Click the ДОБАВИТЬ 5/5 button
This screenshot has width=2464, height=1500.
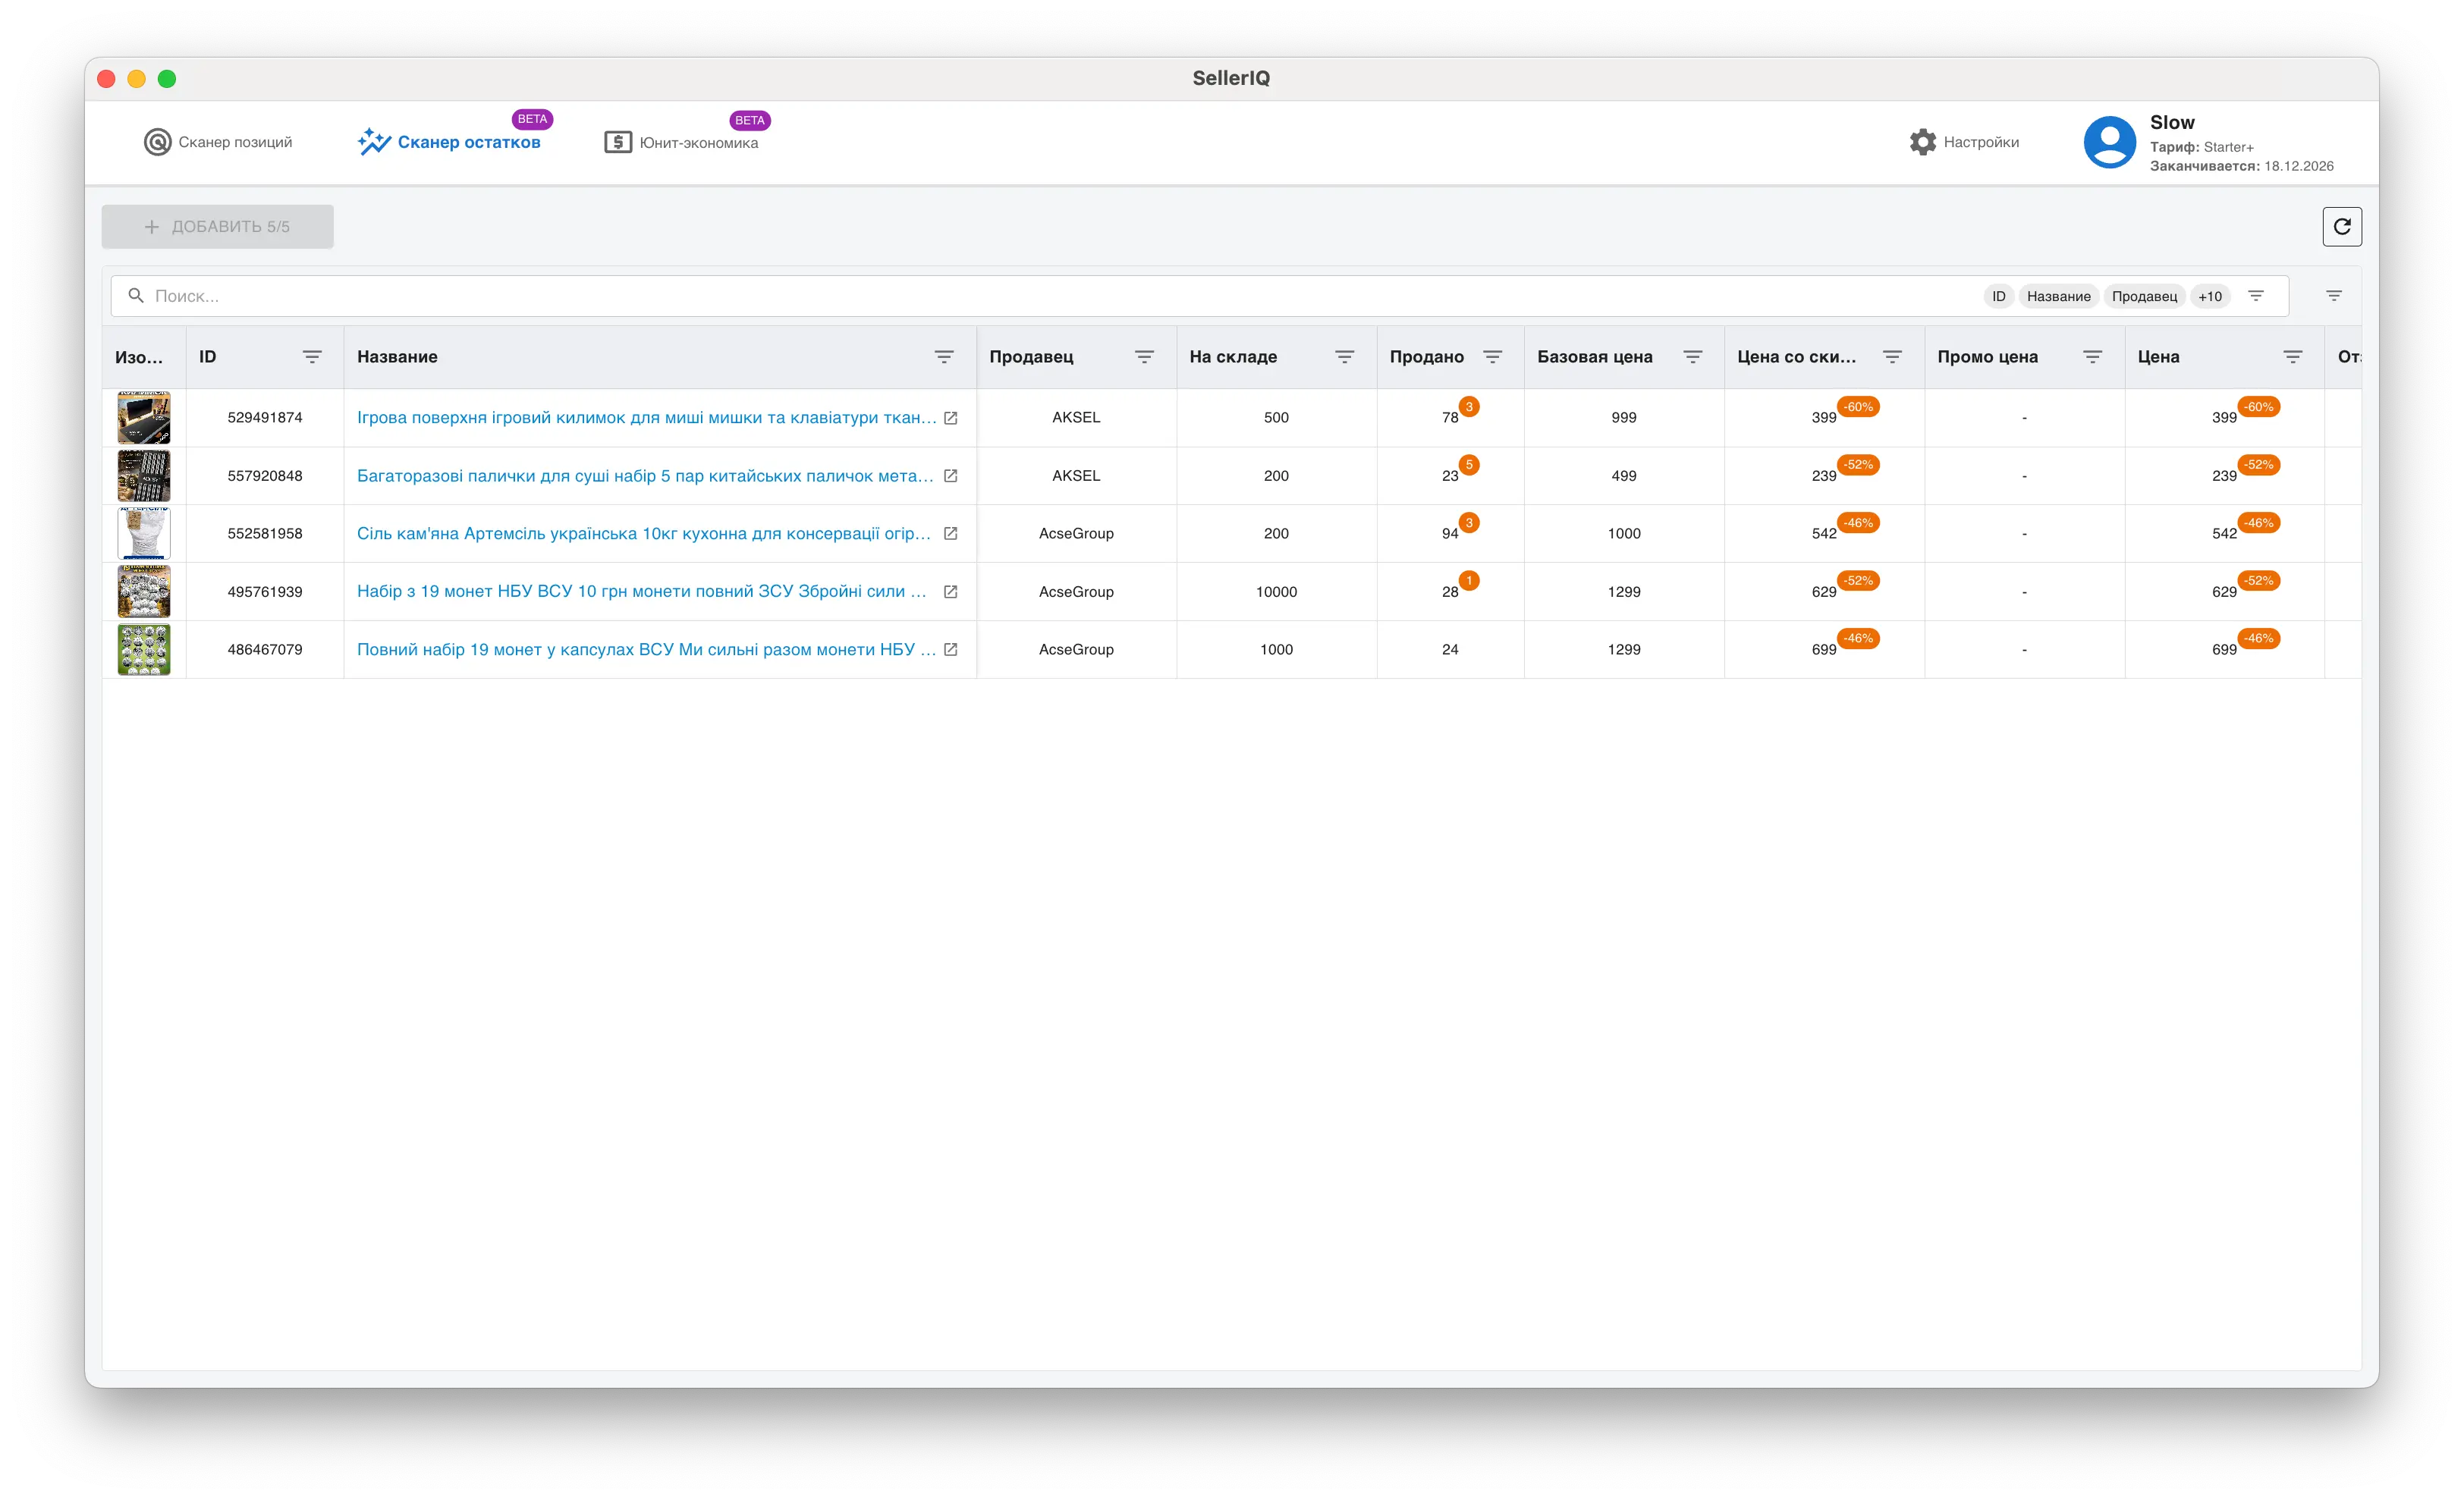(217, 227)
